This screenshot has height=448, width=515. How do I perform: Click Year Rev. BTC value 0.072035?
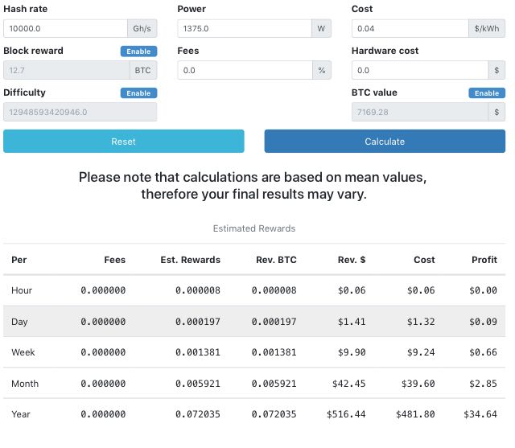tap(274, 414)
